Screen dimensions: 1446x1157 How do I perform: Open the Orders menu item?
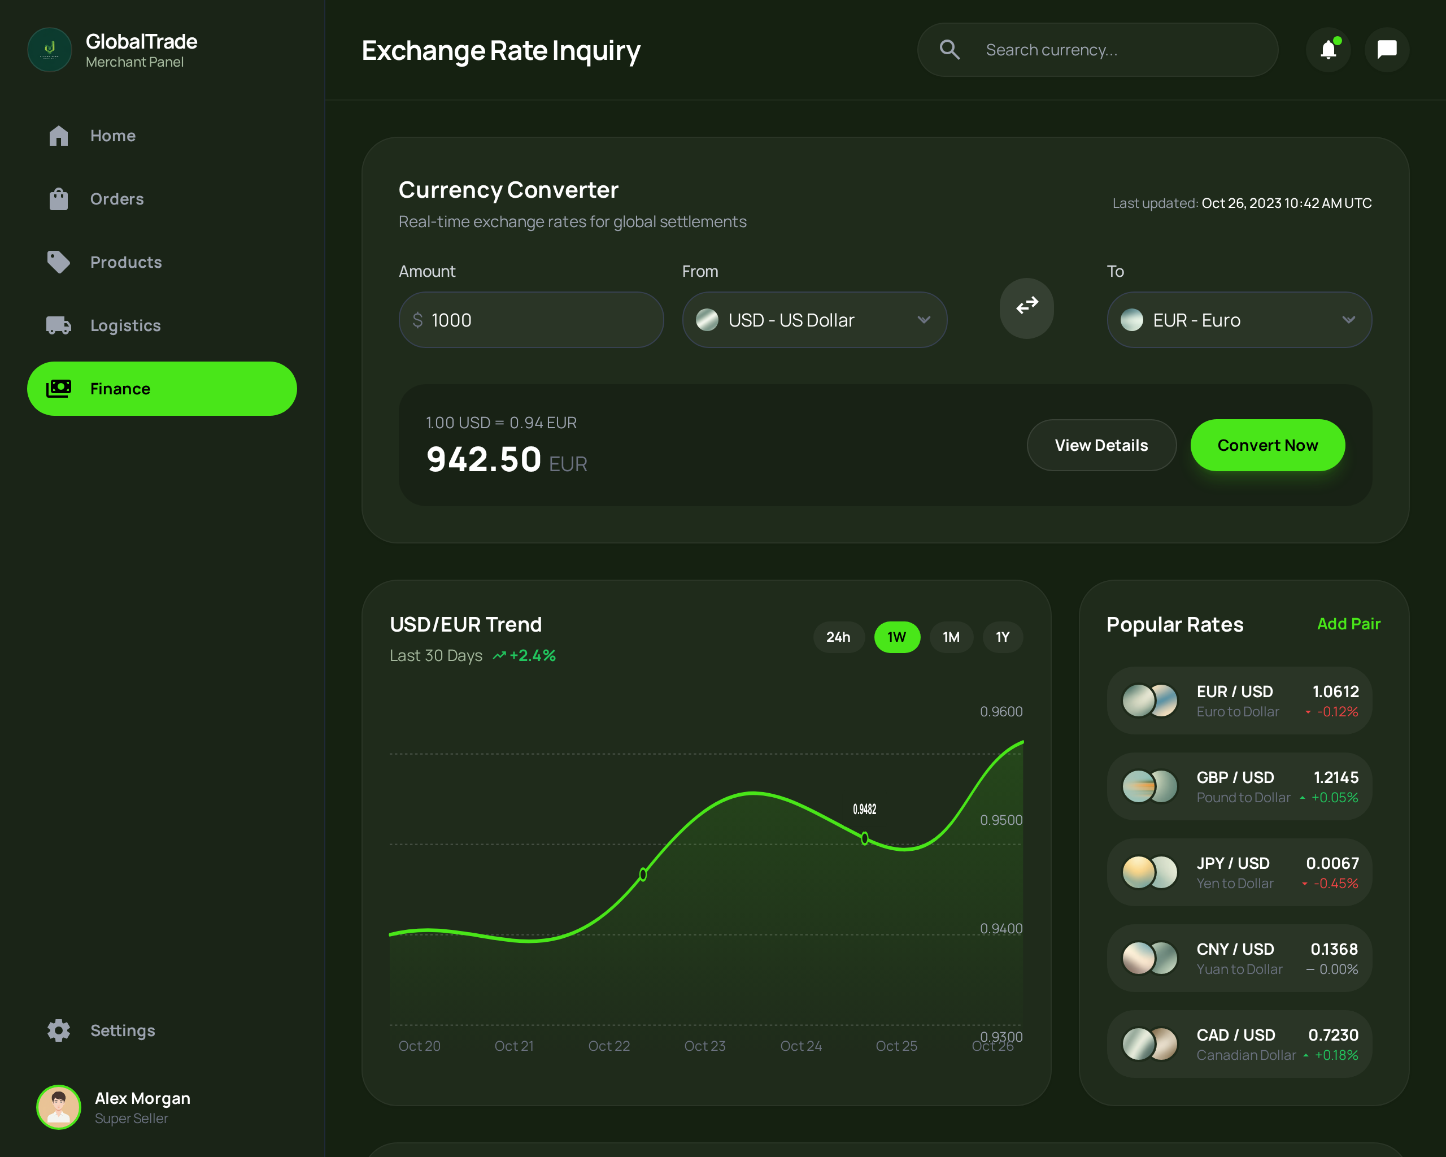pyautogui.click(x=117, y=199)
